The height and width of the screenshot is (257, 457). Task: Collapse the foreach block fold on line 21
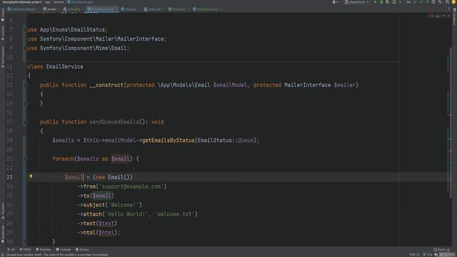pyautogui.click(x=26, y=158)
